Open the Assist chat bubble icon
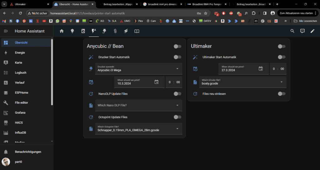Viewport: 320px width, 170px height. [302, 31]
